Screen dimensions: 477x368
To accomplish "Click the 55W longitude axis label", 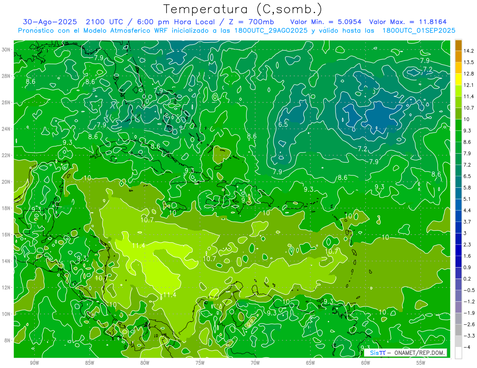I will pyautogui.click(x=421, y=363).
